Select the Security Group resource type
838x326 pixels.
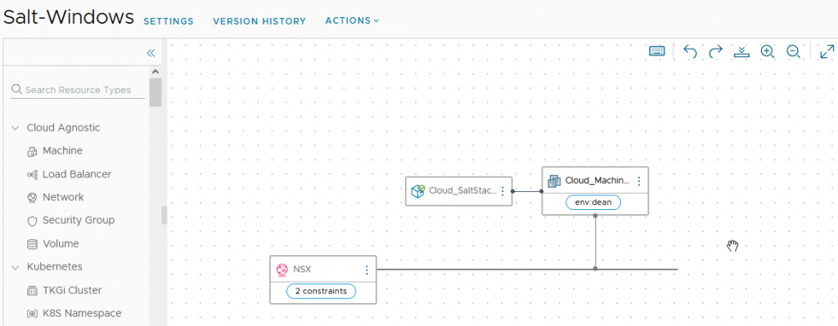click(x=79, y=220)
